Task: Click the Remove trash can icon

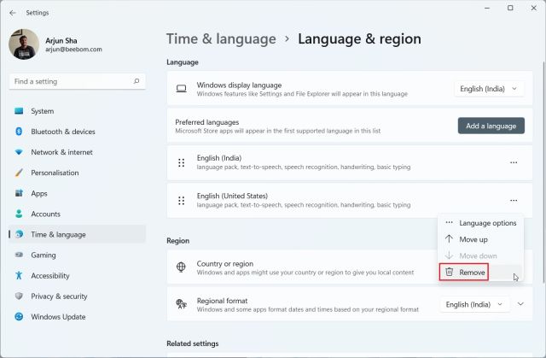Action: 450,272
